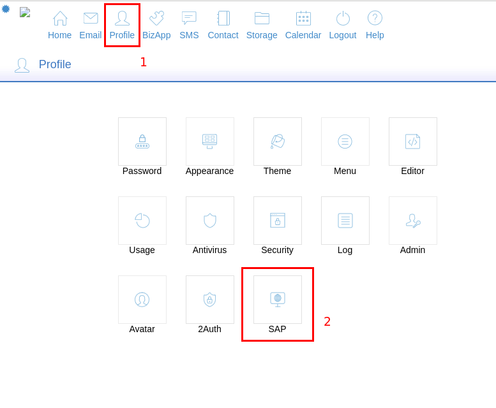Open the Password settings tile

pos(142,142)
